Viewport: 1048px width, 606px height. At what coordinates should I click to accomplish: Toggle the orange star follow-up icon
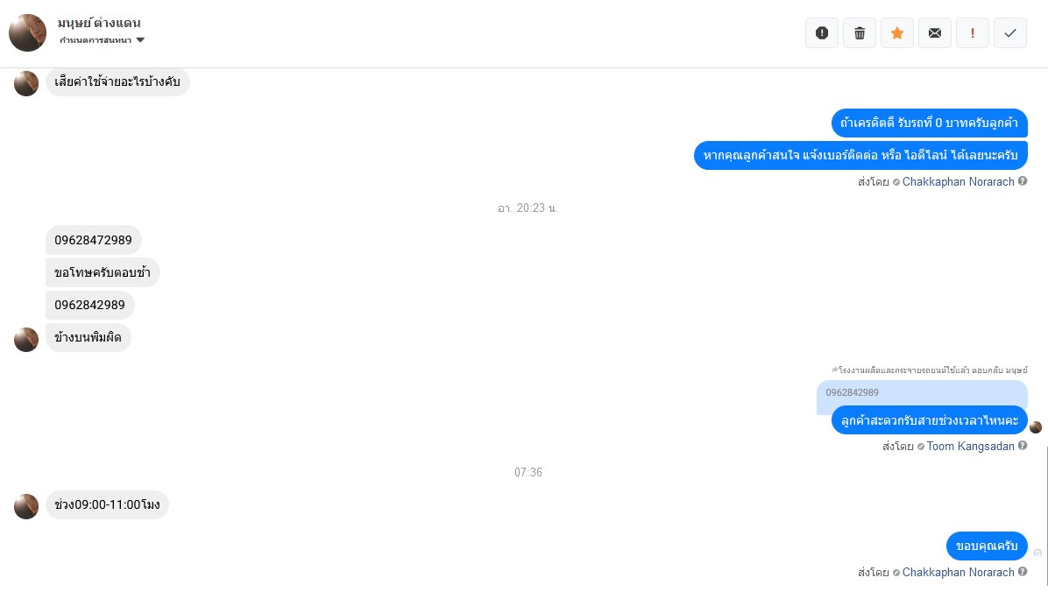[x=897, y=32]
